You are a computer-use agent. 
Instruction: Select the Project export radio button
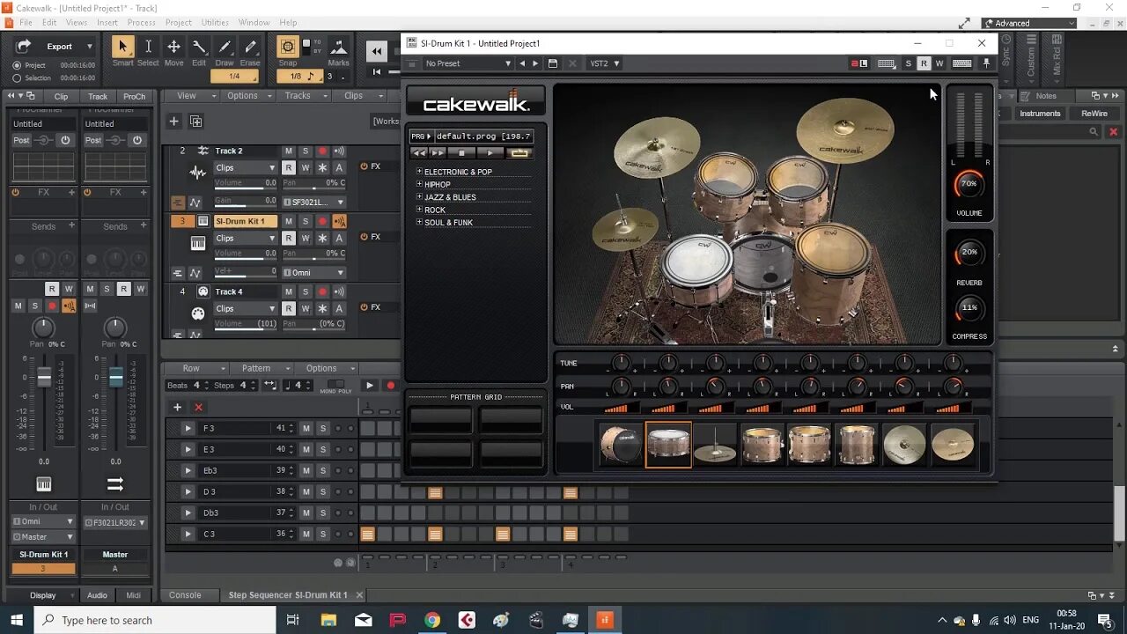17,65
